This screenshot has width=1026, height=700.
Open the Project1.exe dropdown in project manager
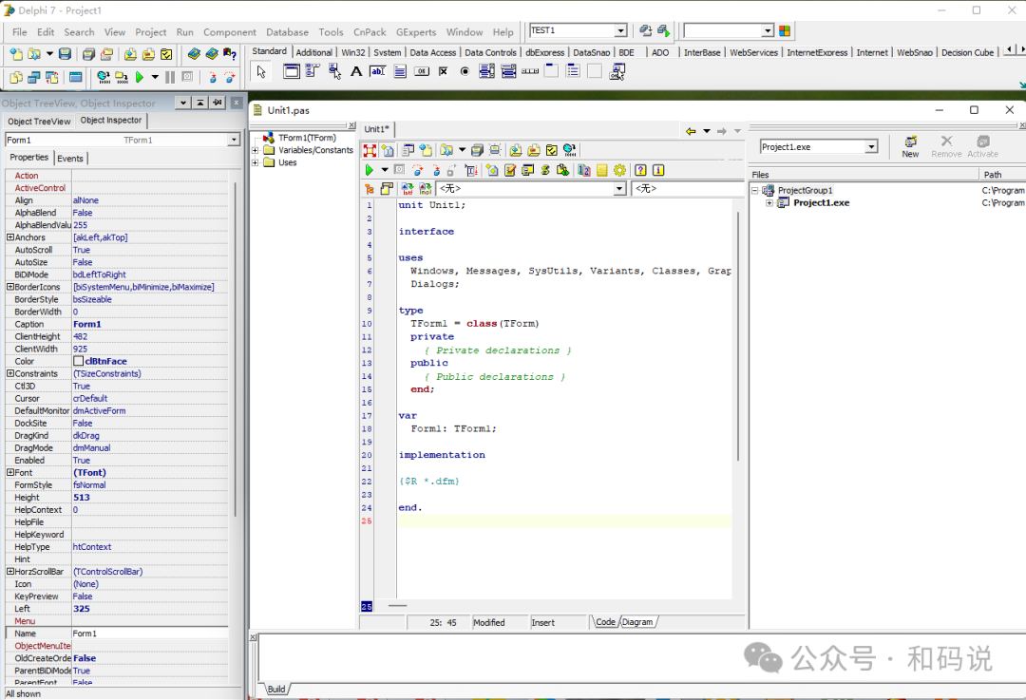pos(871,147)
